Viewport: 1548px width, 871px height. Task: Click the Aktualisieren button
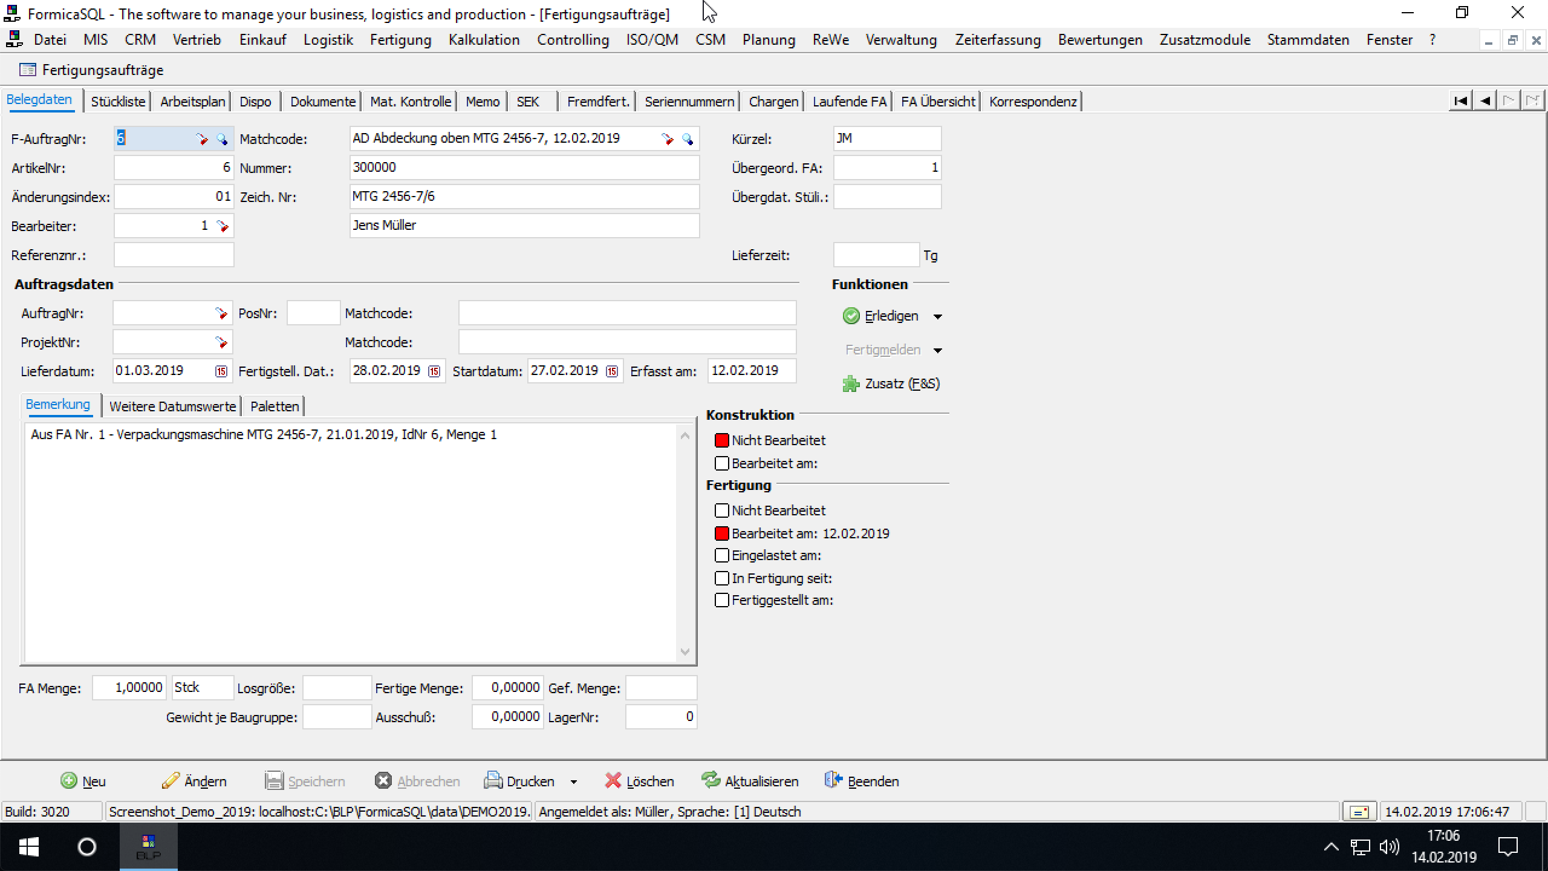tap(750, 781)
